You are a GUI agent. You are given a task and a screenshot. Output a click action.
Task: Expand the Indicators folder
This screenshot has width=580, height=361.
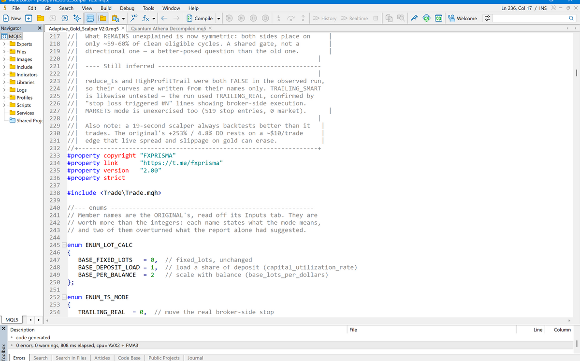[x=5, y=75]
